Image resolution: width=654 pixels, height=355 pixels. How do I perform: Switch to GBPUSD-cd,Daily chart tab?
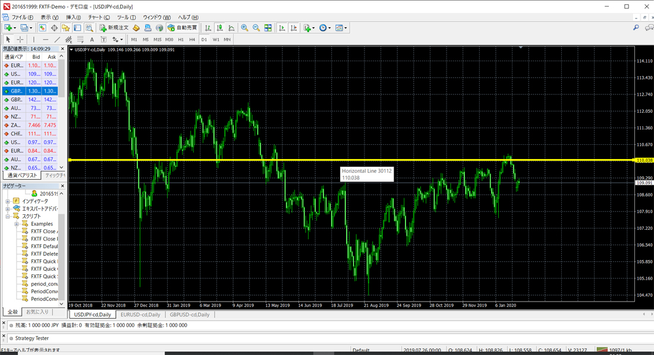point(189,315)
